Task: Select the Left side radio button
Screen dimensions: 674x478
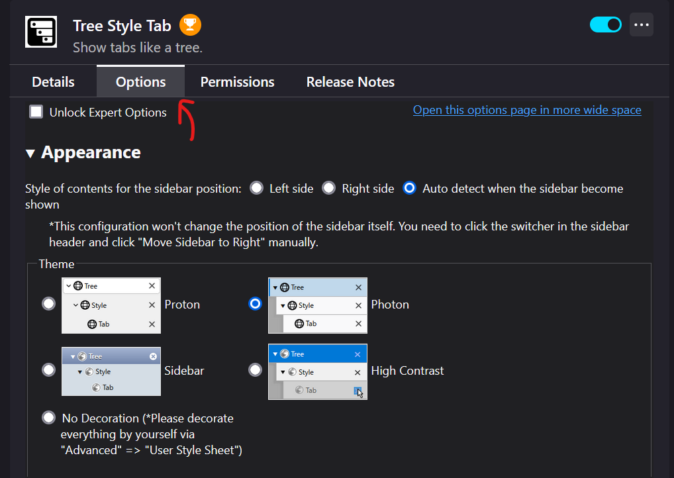Action: [x=256, y=189]
